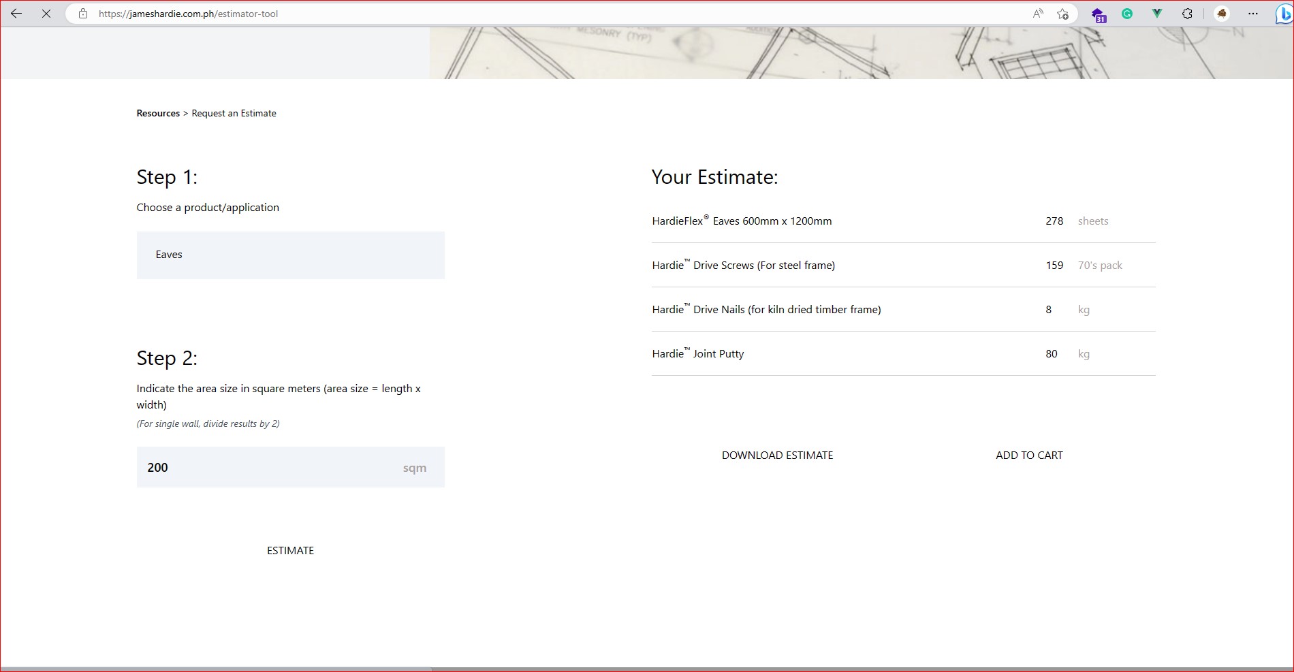The image size is (1294, 672).
Task: Click DOWNLOAD ESTIMATE
Action: click(x=777, y=455)
